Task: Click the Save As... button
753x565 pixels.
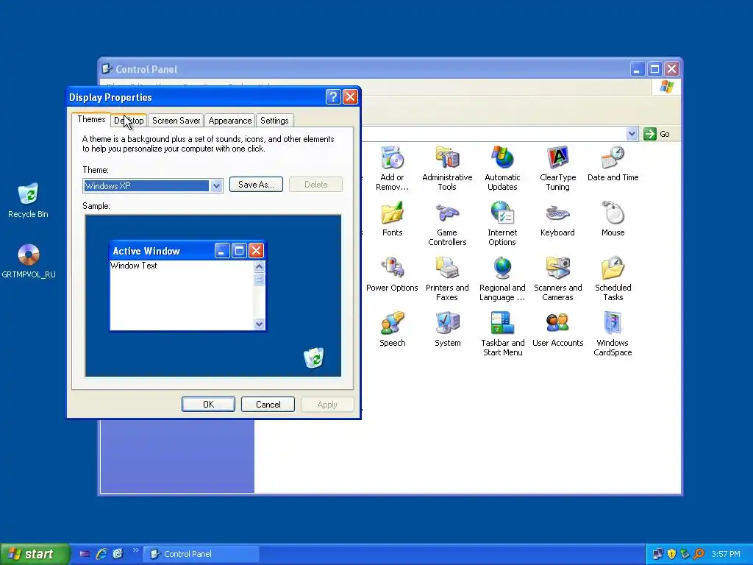Action: tap(256, 185)
